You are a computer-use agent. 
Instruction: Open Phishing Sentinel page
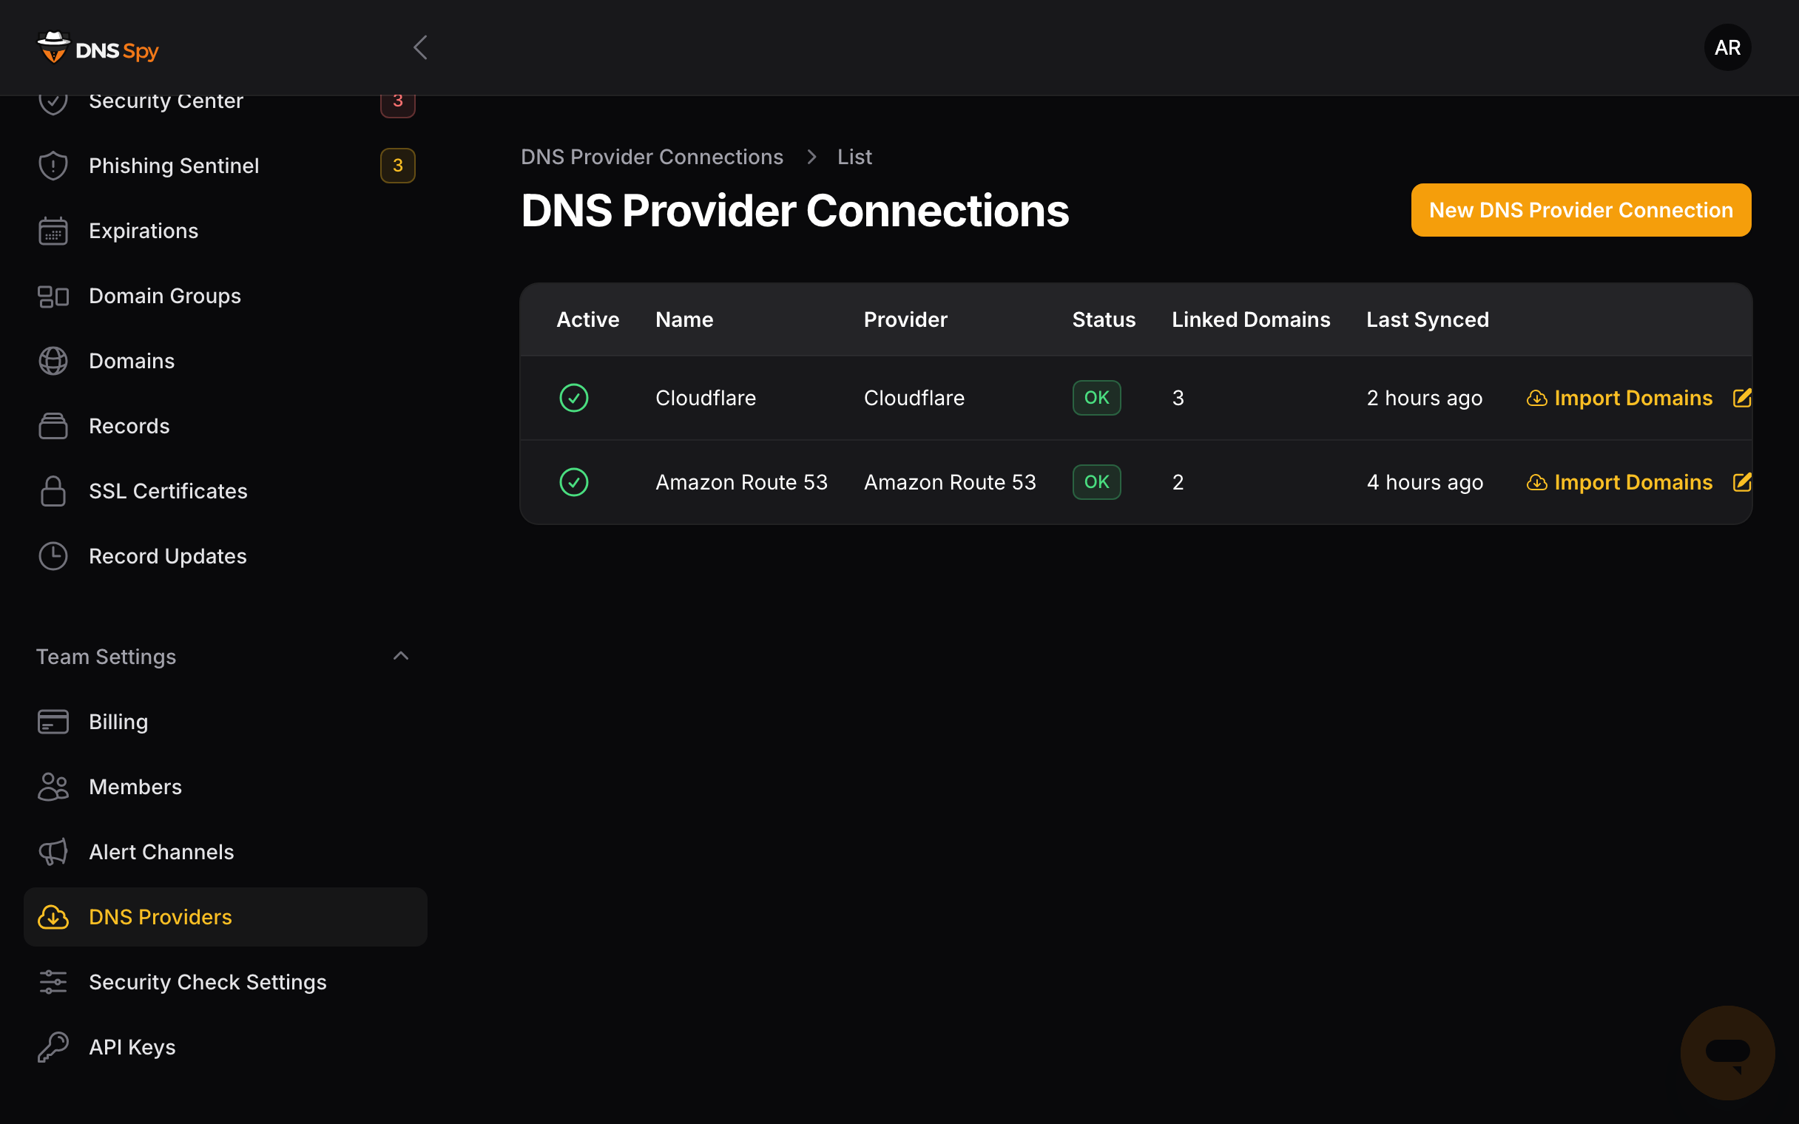click(226, 165)
